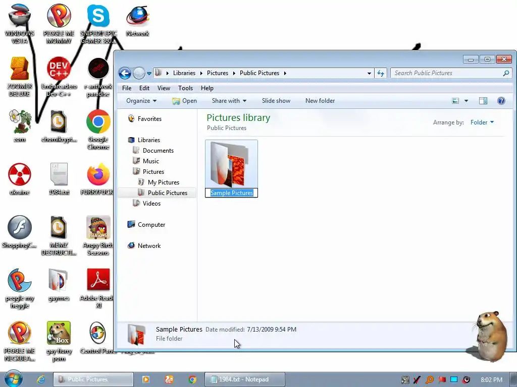The image size is (517, 387).
Task: Click the zom Plants vs Zombies icon
Action: click(x=20, y=126)
